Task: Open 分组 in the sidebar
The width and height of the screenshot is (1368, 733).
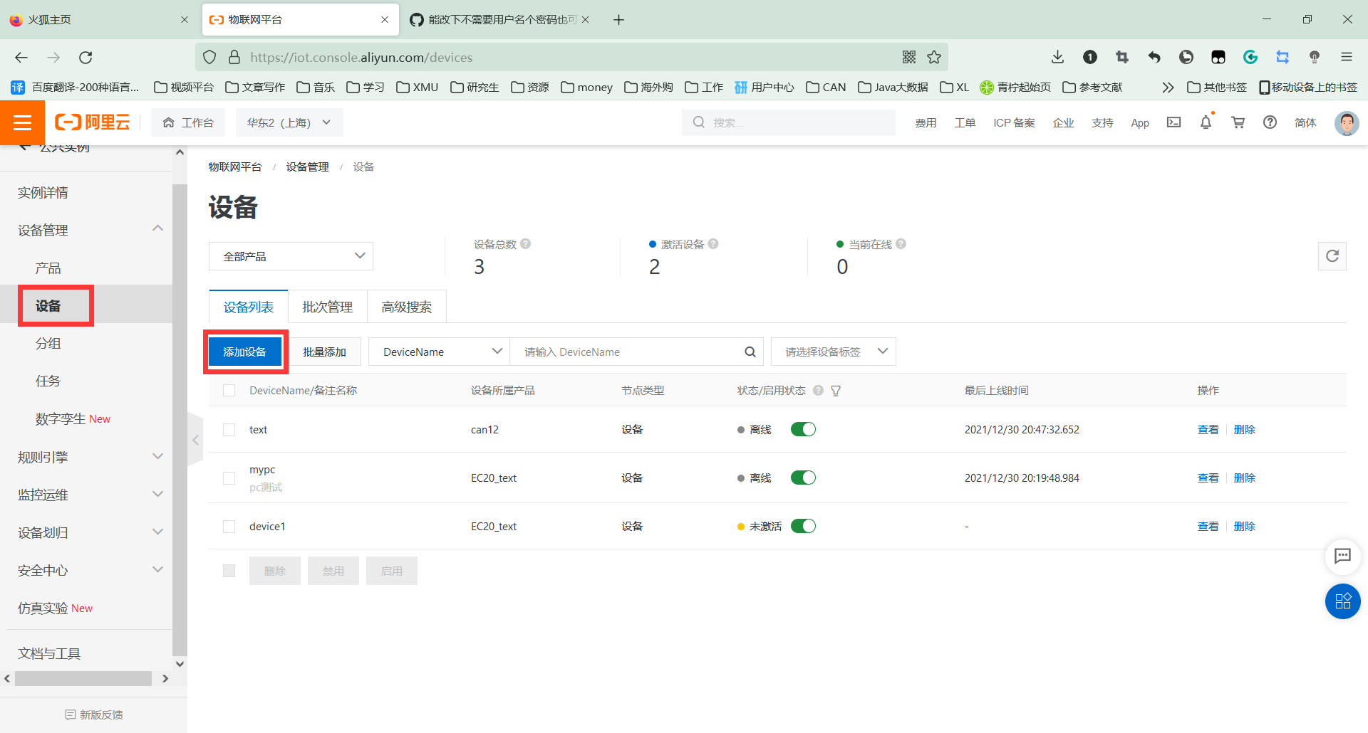Action: pos(48,343)
